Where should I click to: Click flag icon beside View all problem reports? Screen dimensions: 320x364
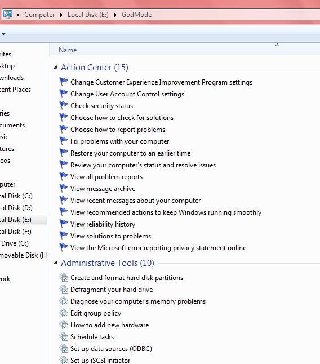click(63, 176)
